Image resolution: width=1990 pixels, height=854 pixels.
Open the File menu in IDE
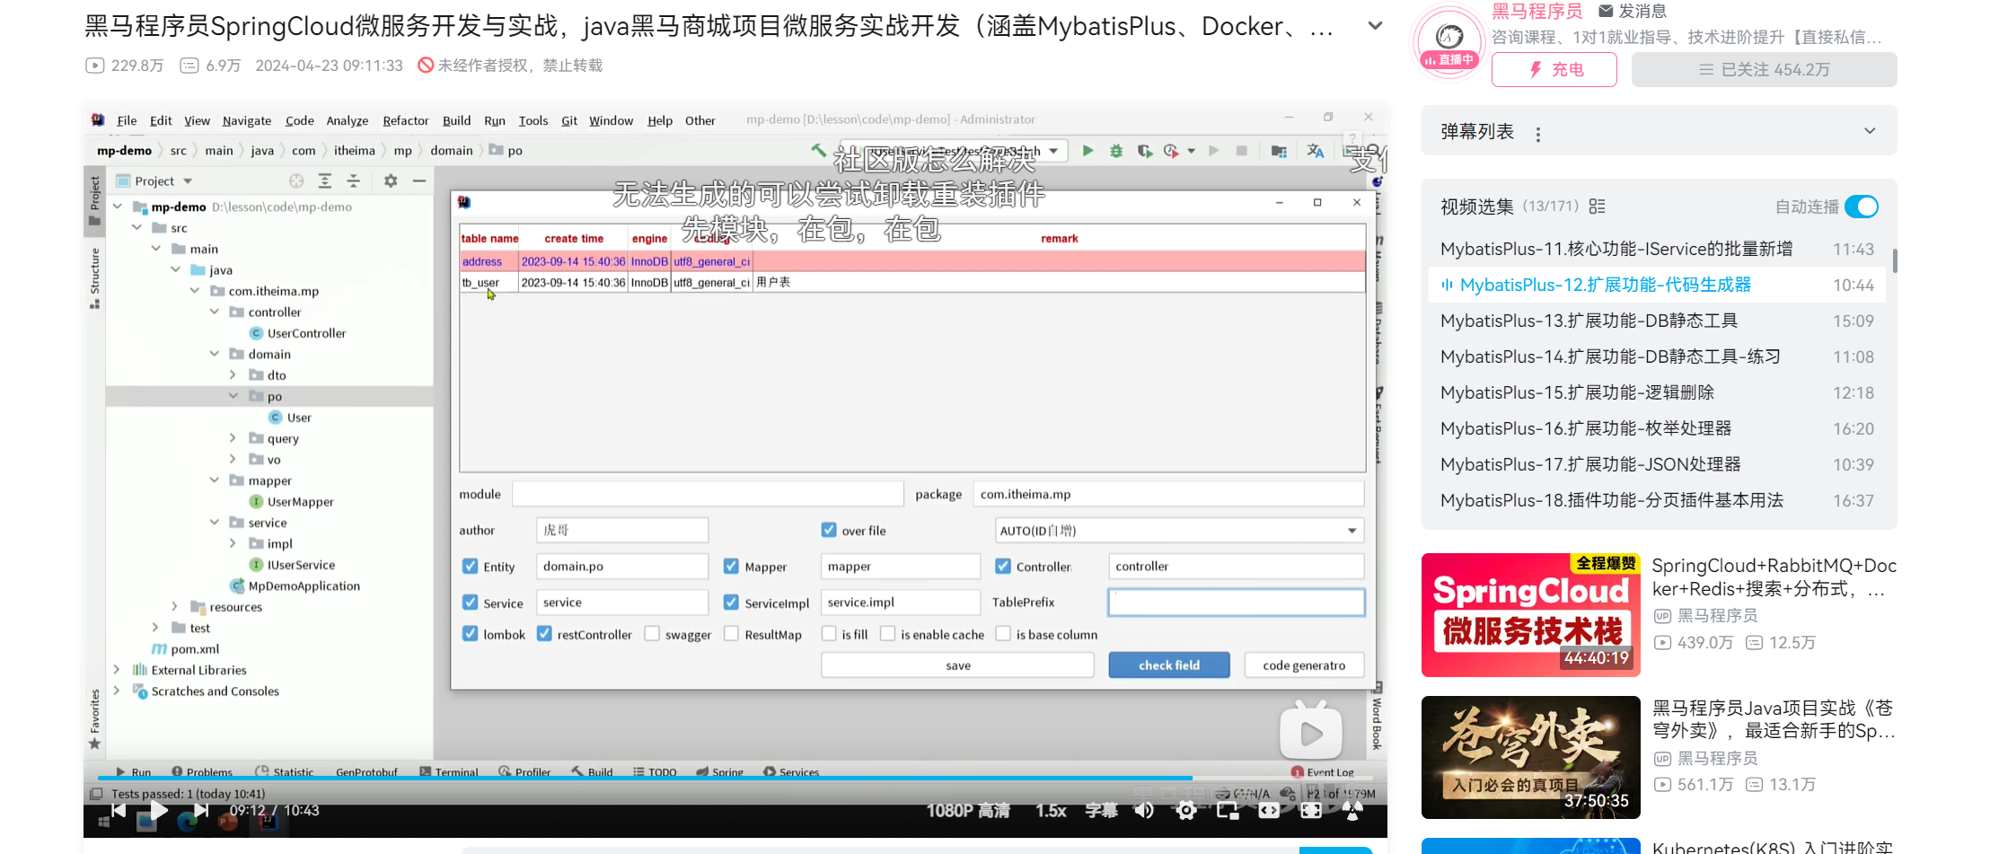coord(127,119)
